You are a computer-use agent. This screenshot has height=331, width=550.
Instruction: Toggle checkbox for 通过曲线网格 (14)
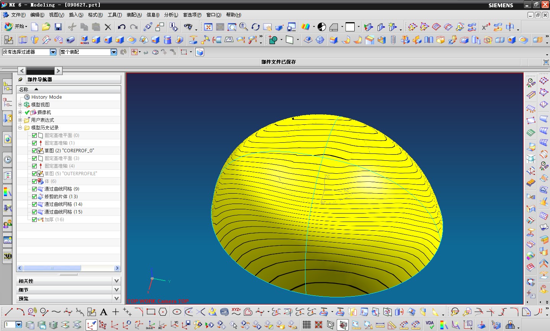pos(34,204)
